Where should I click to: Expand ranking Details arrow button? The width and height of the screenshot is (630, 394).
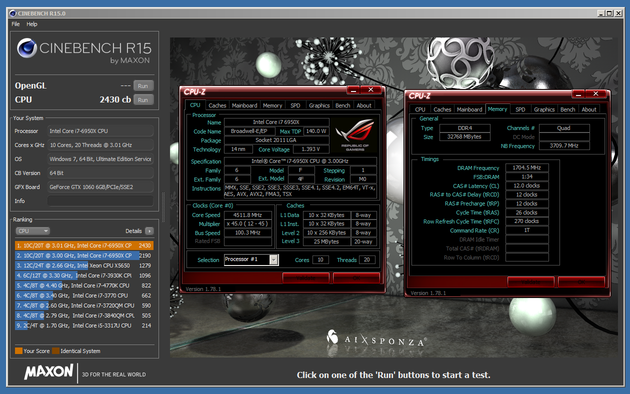149,231
